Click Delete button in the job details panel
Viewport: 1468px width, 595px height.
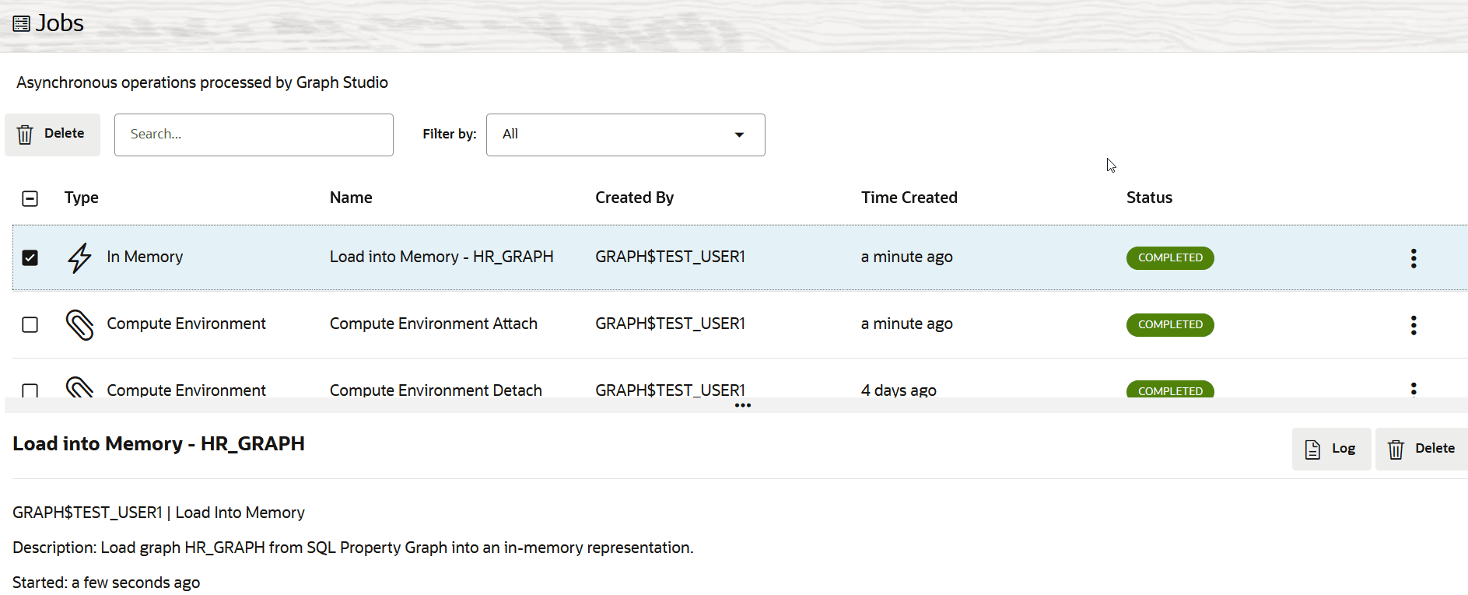(1422, 449)
